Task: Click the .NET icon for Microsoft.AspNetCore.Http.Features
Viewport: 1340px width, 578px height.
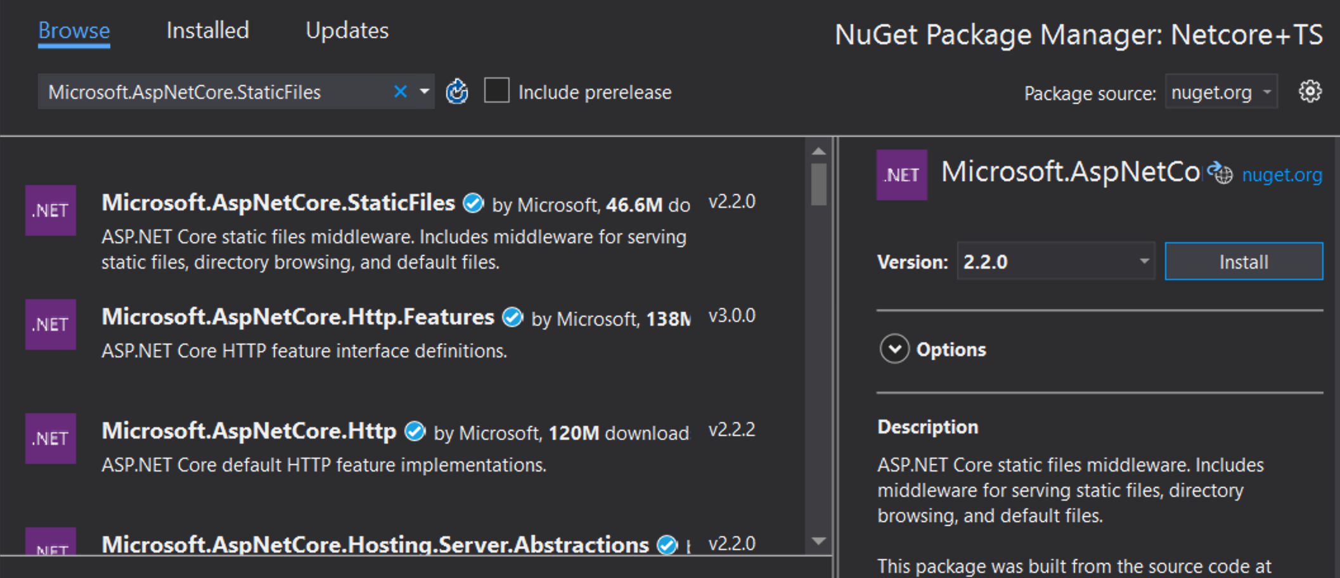Action: click(50, 324)
